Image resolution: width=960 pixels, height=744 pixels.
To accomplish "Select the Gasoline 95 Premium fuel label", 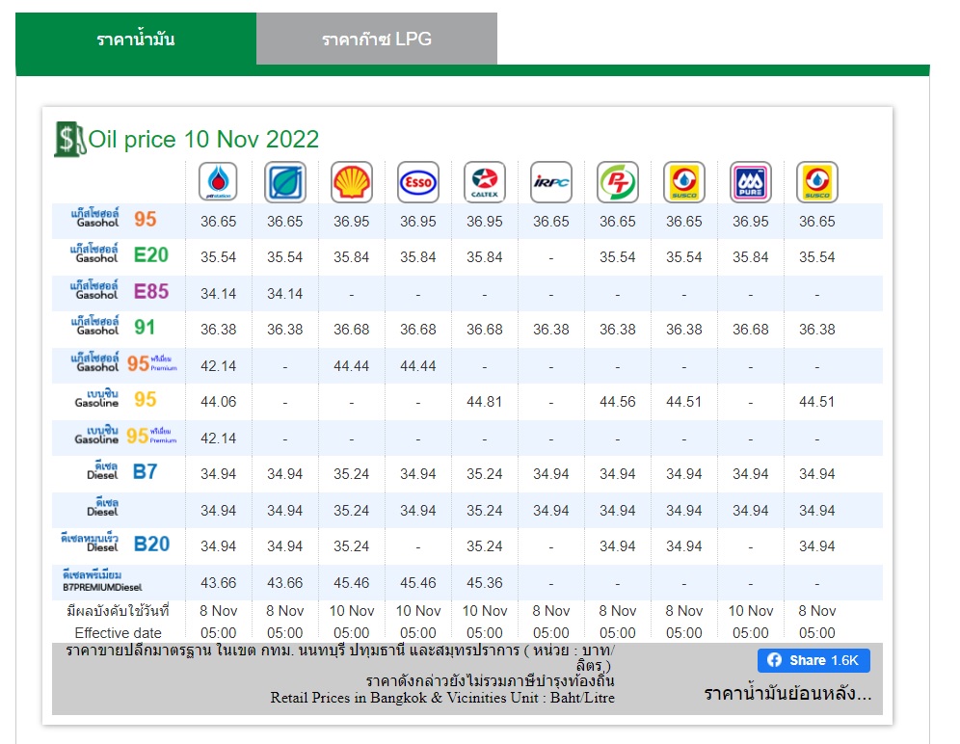I will click(125, 436).
